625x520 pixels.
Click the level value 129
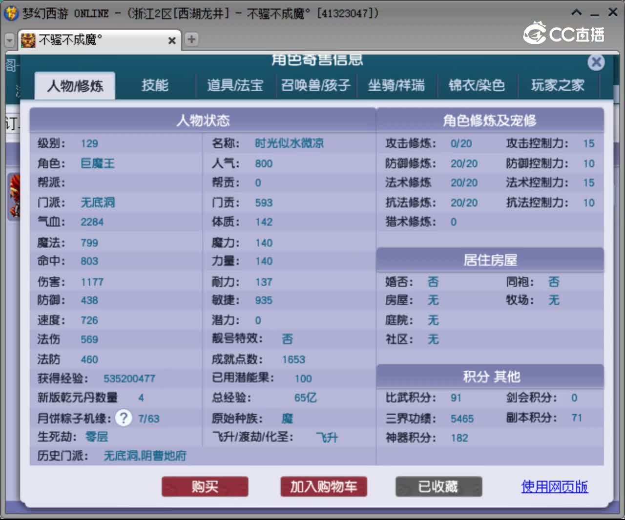pyautogui.click(x=89, y=144)
